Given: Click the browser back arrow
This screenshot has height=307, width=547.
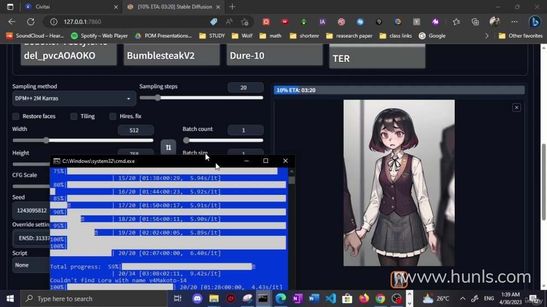Looking at the screenshot, I should click(x=12, y=22).
